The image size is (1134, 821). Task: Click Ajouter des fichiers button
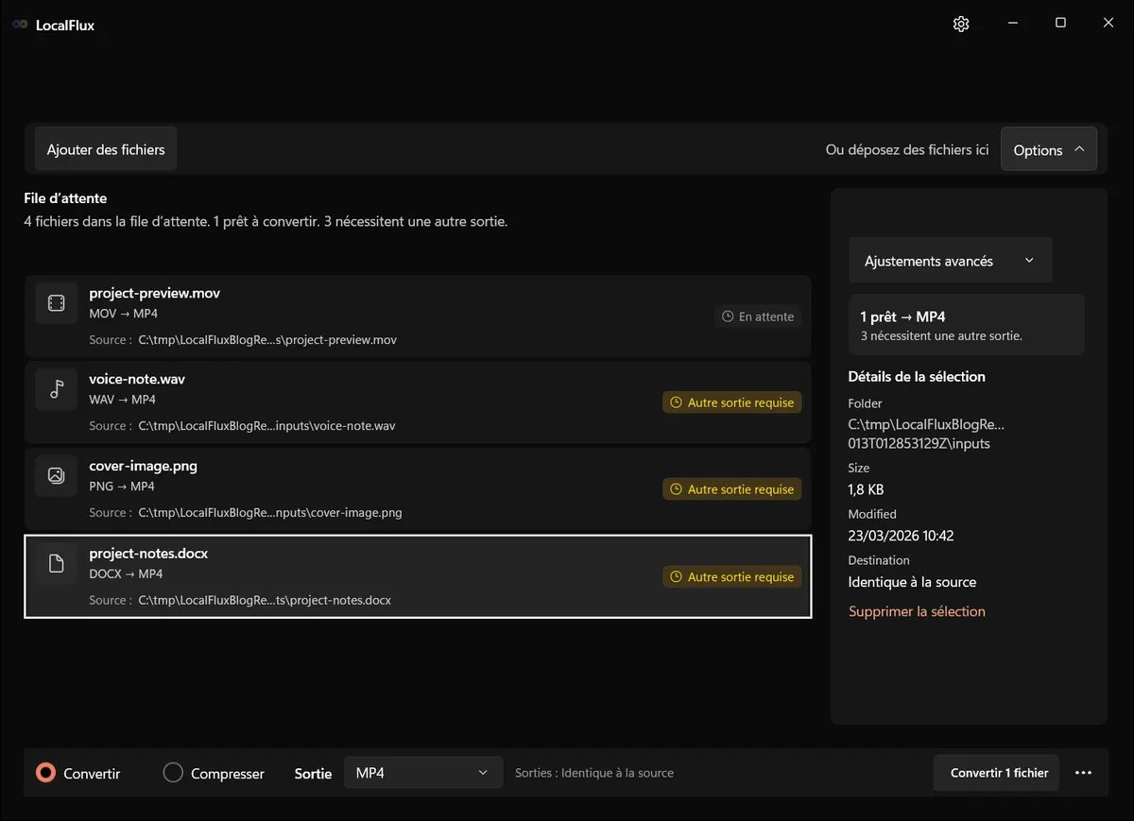click(106, 149)
